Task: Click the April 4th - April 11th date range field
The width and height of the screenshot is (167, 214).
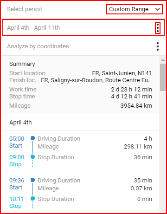Action: 83,28
